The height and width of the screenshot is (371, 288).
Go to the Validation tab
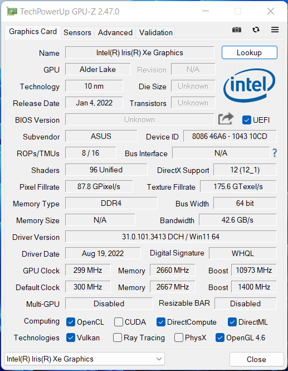(x=155, y=32)
